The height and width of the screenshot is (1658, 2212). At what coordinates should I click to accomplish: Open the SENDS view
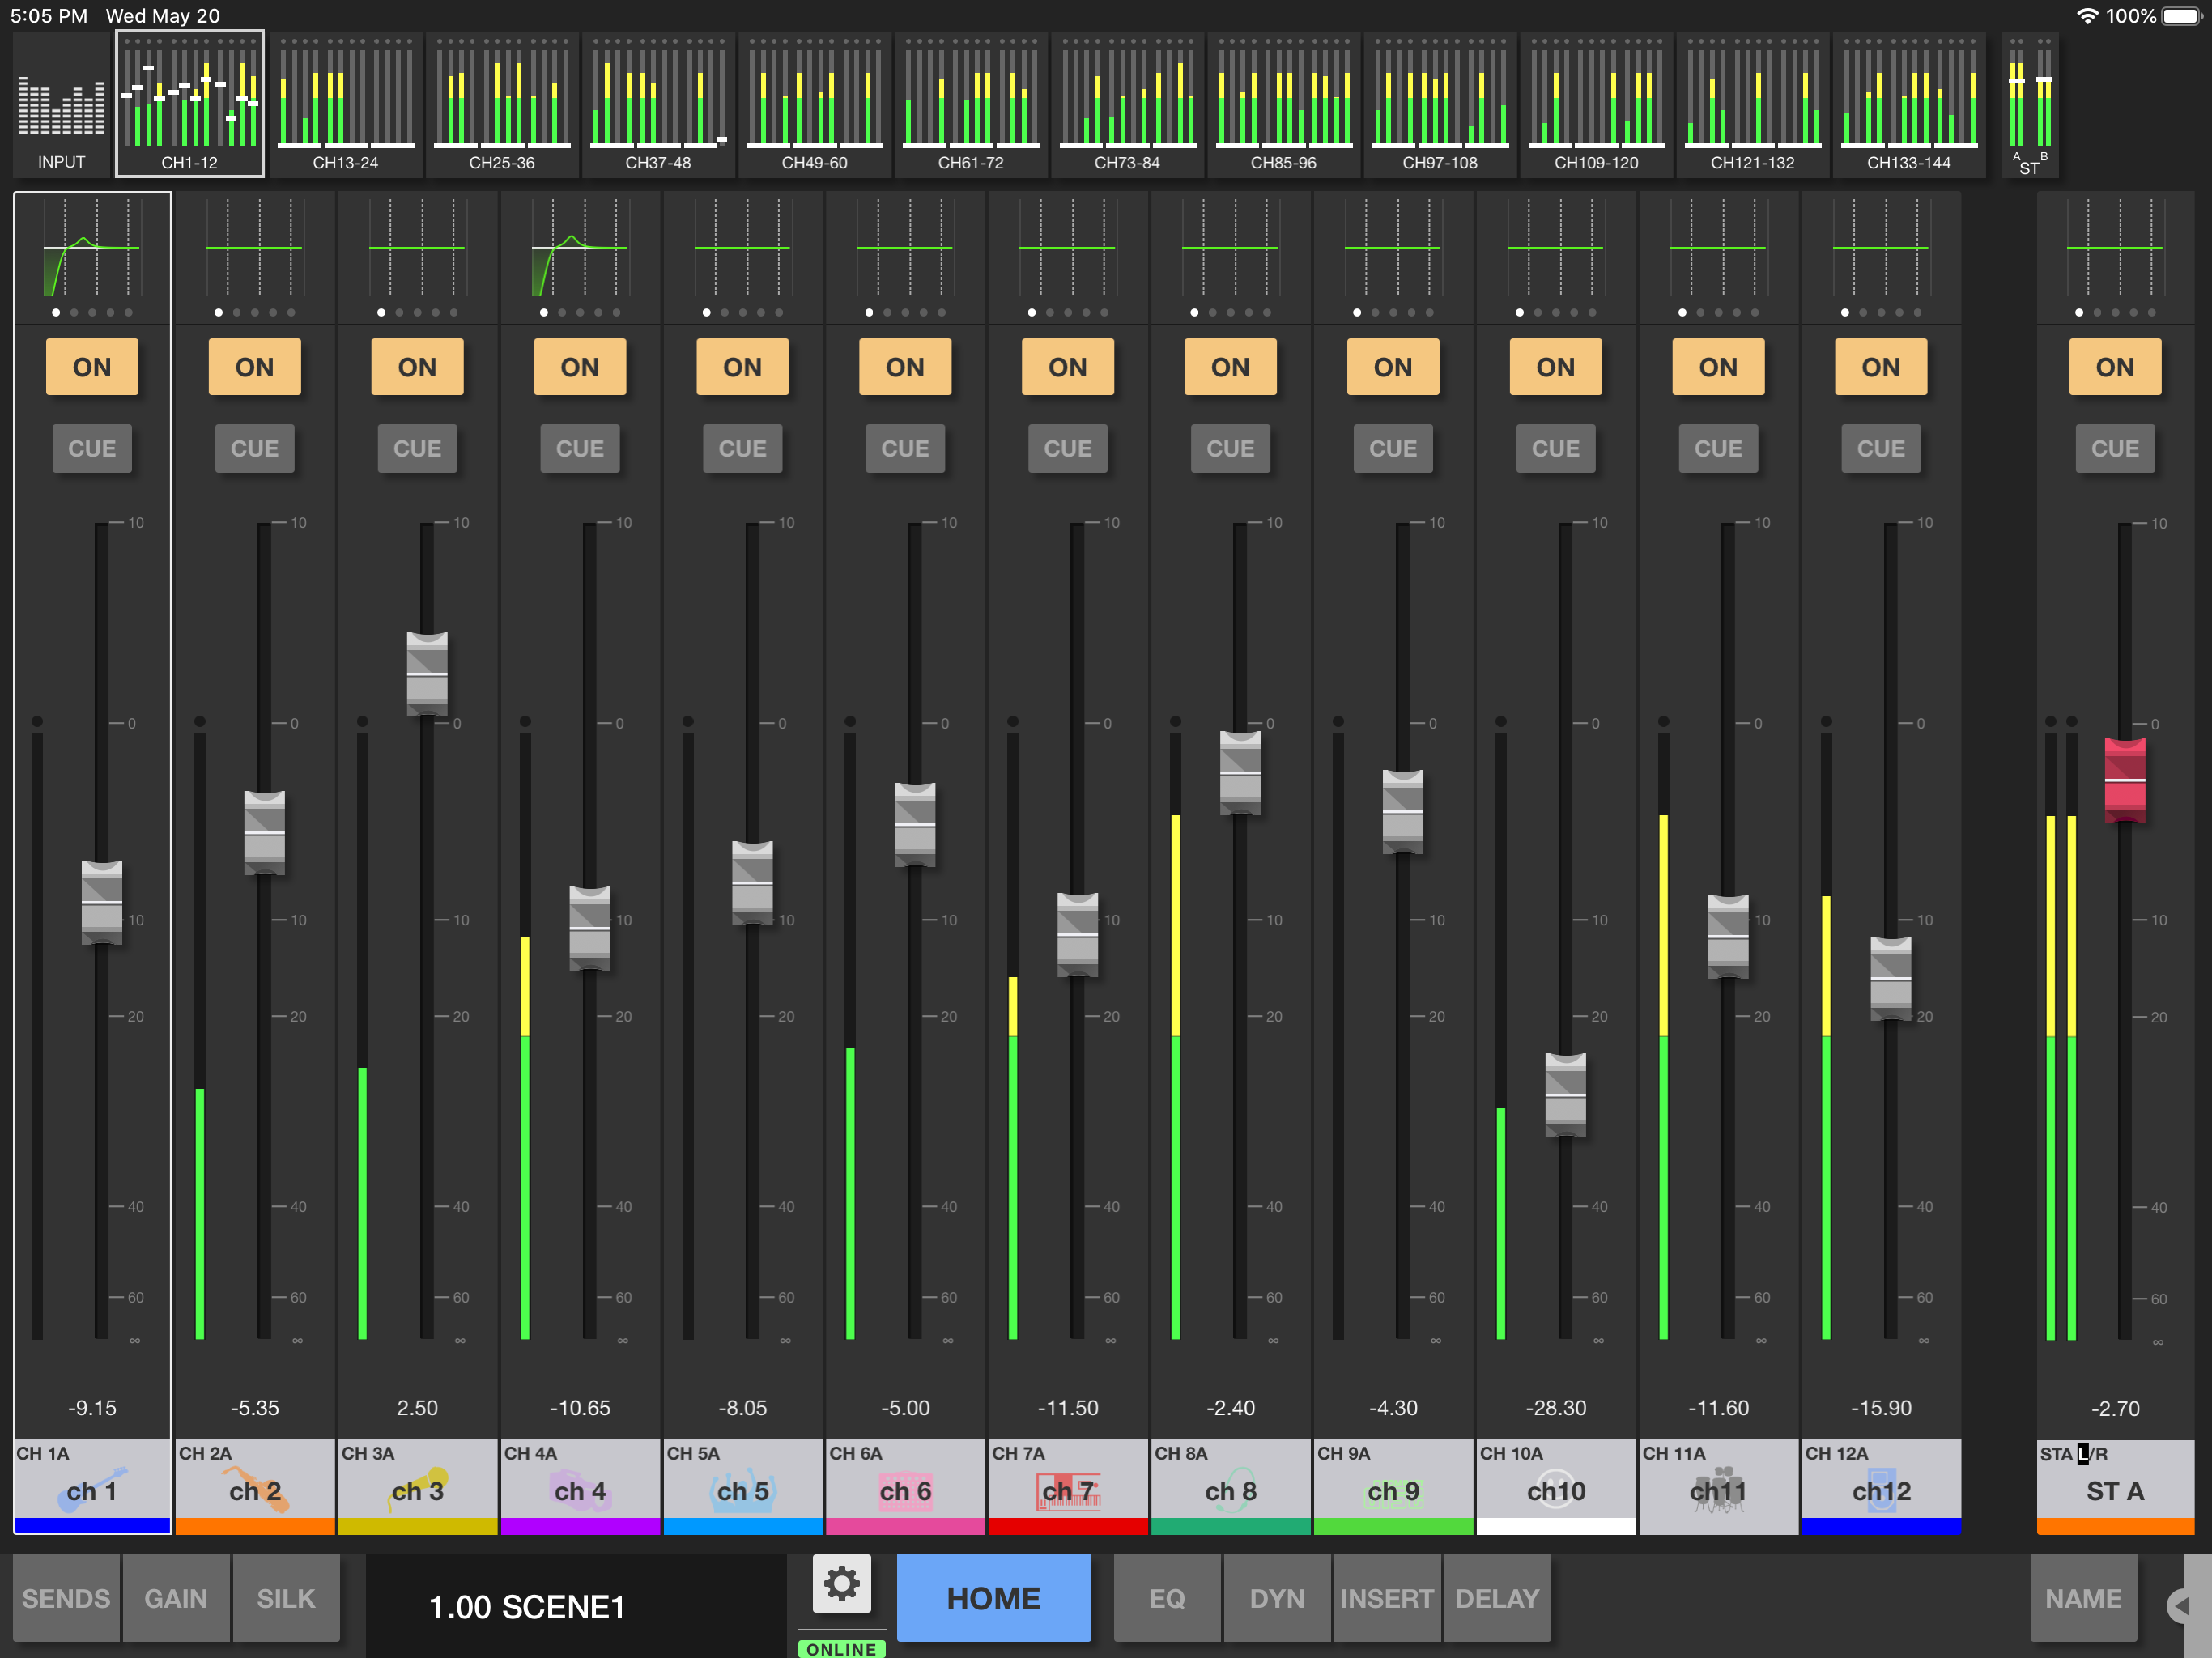tap(66, 1598)
